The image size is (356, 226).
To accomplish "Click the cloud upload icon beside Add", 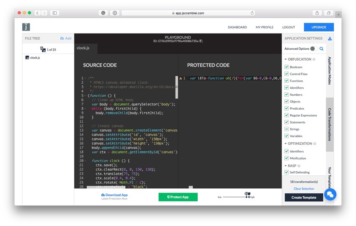I will 62,39.
